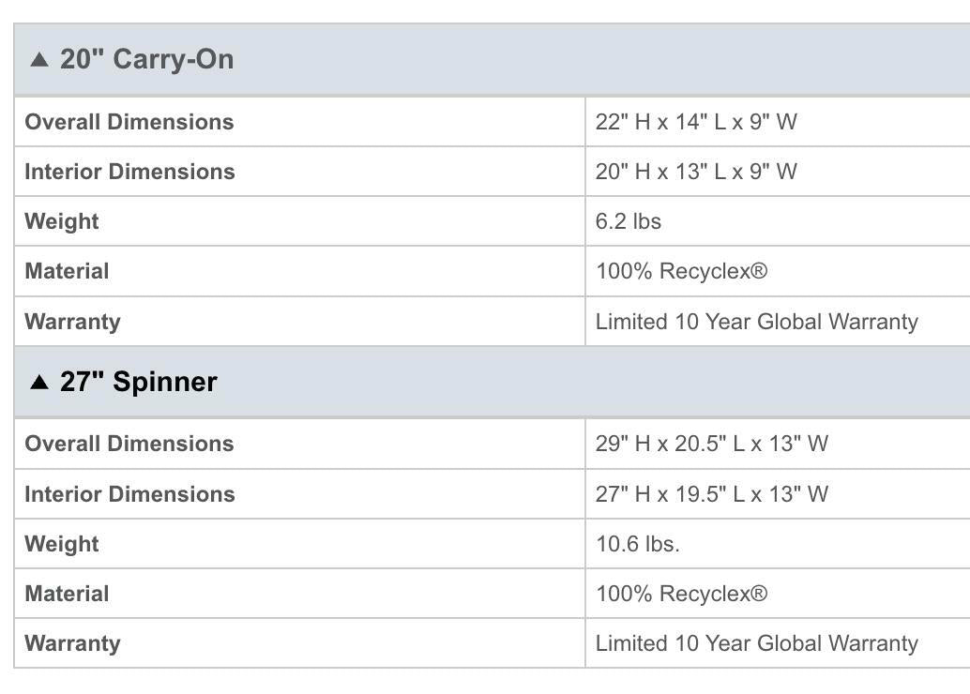Click Carry-On Material label
The image size is (970, 694).
(67, 271)
